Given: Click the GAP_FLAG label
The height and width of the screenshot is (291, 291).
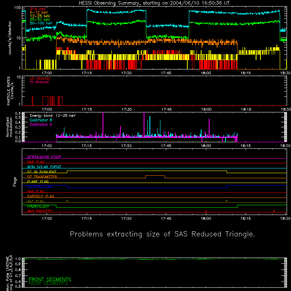Looking at the screenshot, I should click(x=36, y=162).
